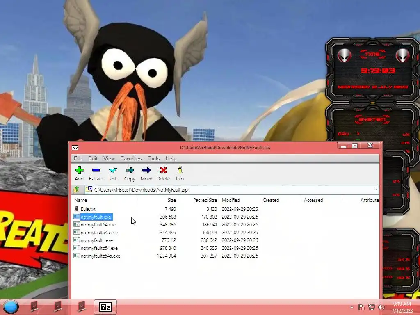Click the 7z icon in title bar

tap(75, 148)
